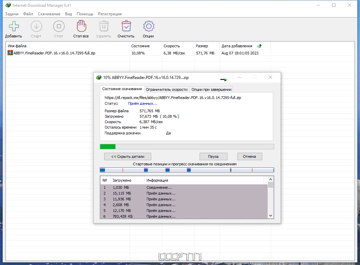Sort by Размер column header
360x265 pixels.
pos(207,46)
